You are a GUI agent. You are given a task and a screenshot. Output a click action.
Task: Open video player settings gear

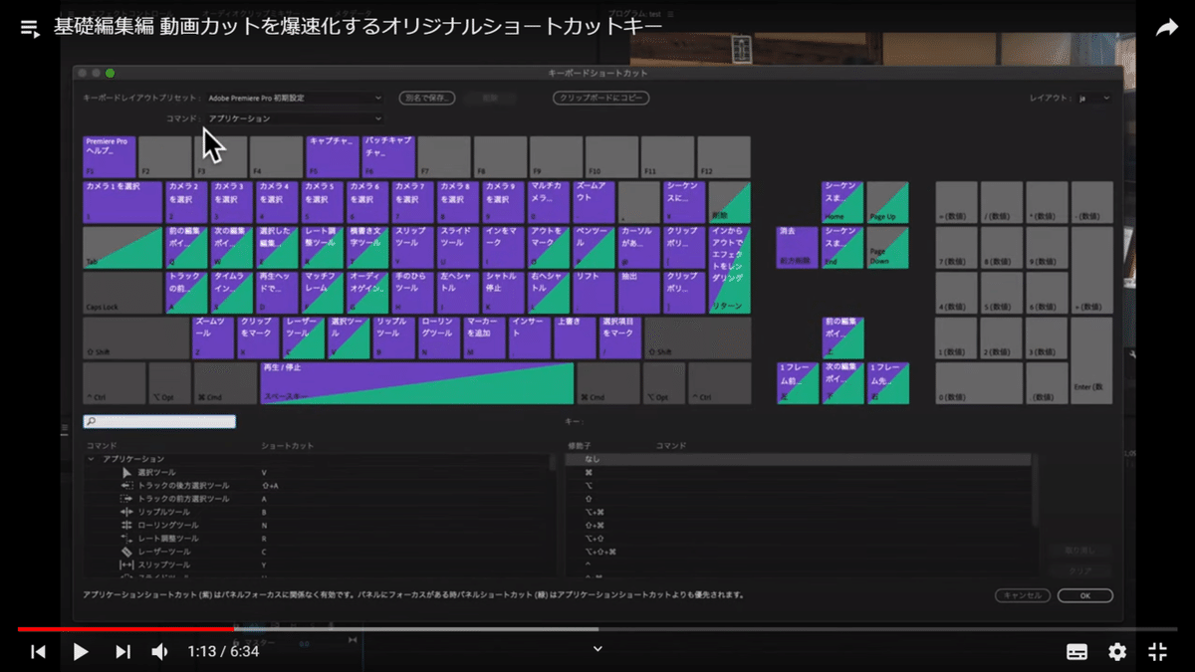(x=1117, y=652)
